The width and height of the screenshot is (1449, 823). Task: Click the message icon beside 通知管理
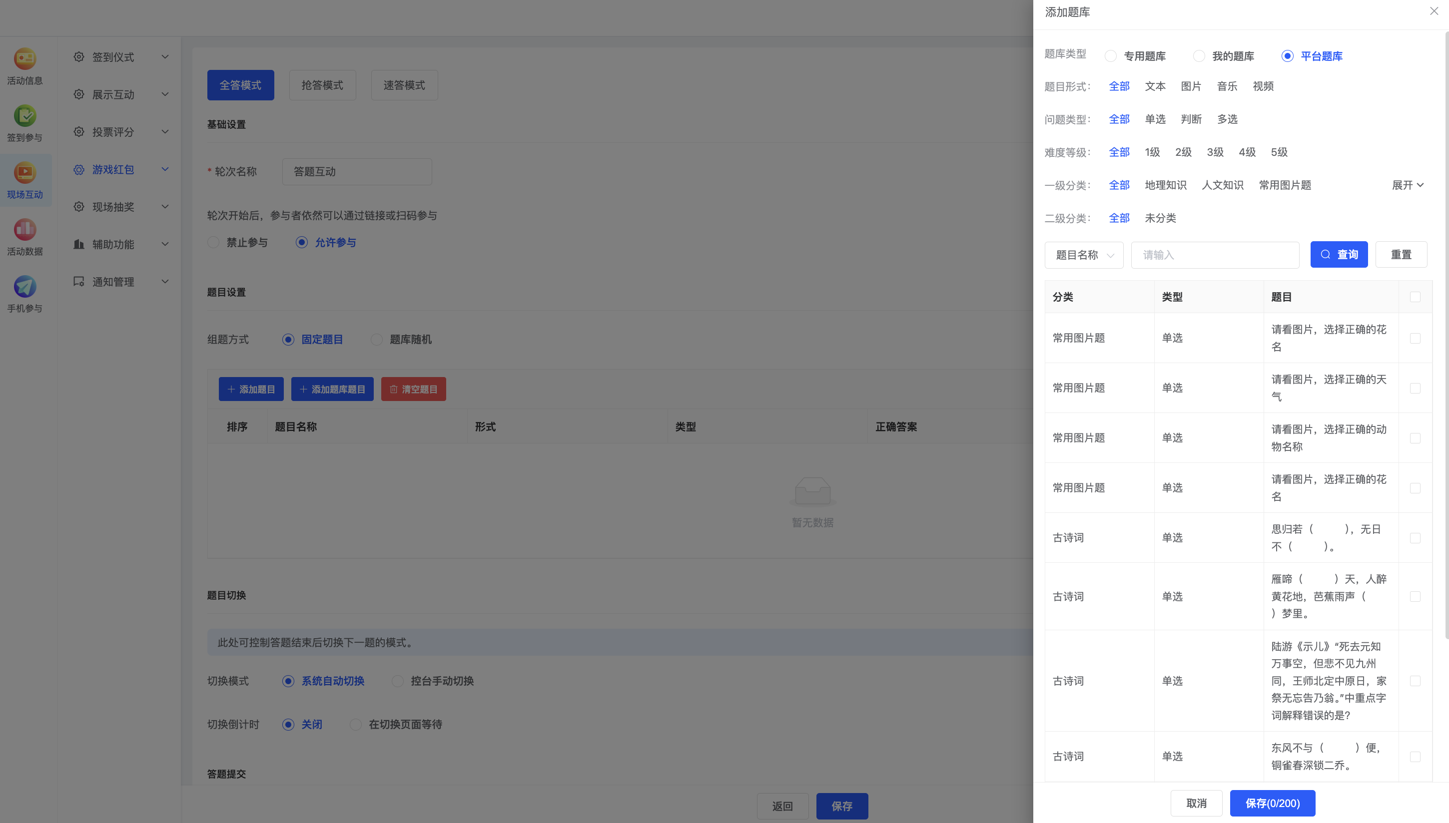tap(79, 282)
